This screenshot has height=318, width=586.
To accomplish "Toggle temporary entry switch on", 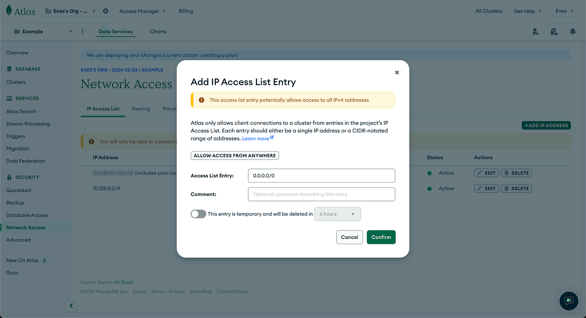I will pos(198,214).
